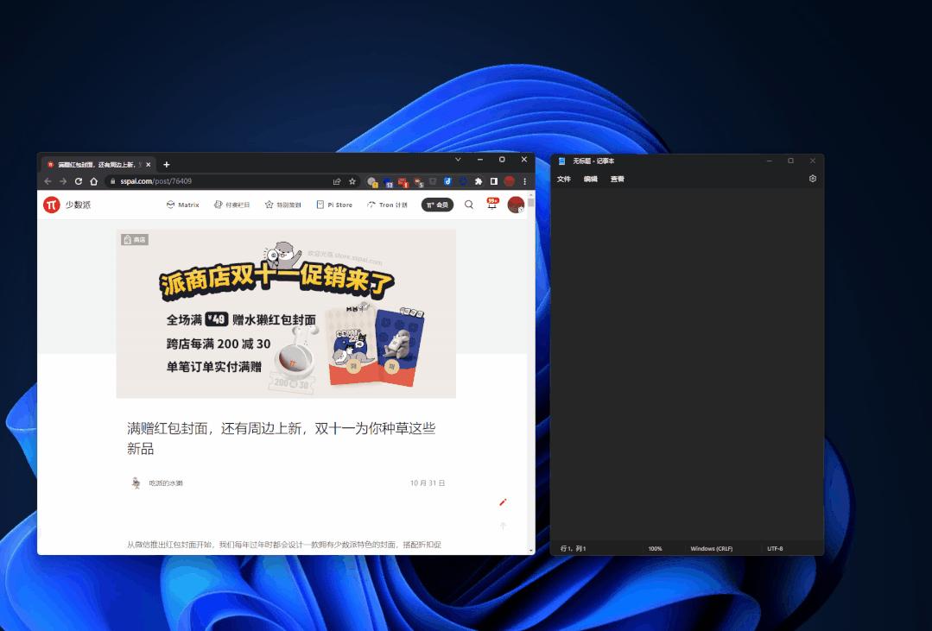Select the sspai article browser tab
The width and height of the screenshot is (932, 631).
point(98,165)
